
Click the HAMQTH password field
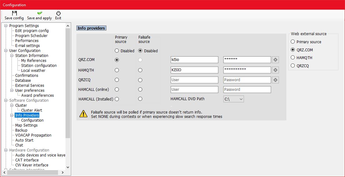click(x=247, y=70)
